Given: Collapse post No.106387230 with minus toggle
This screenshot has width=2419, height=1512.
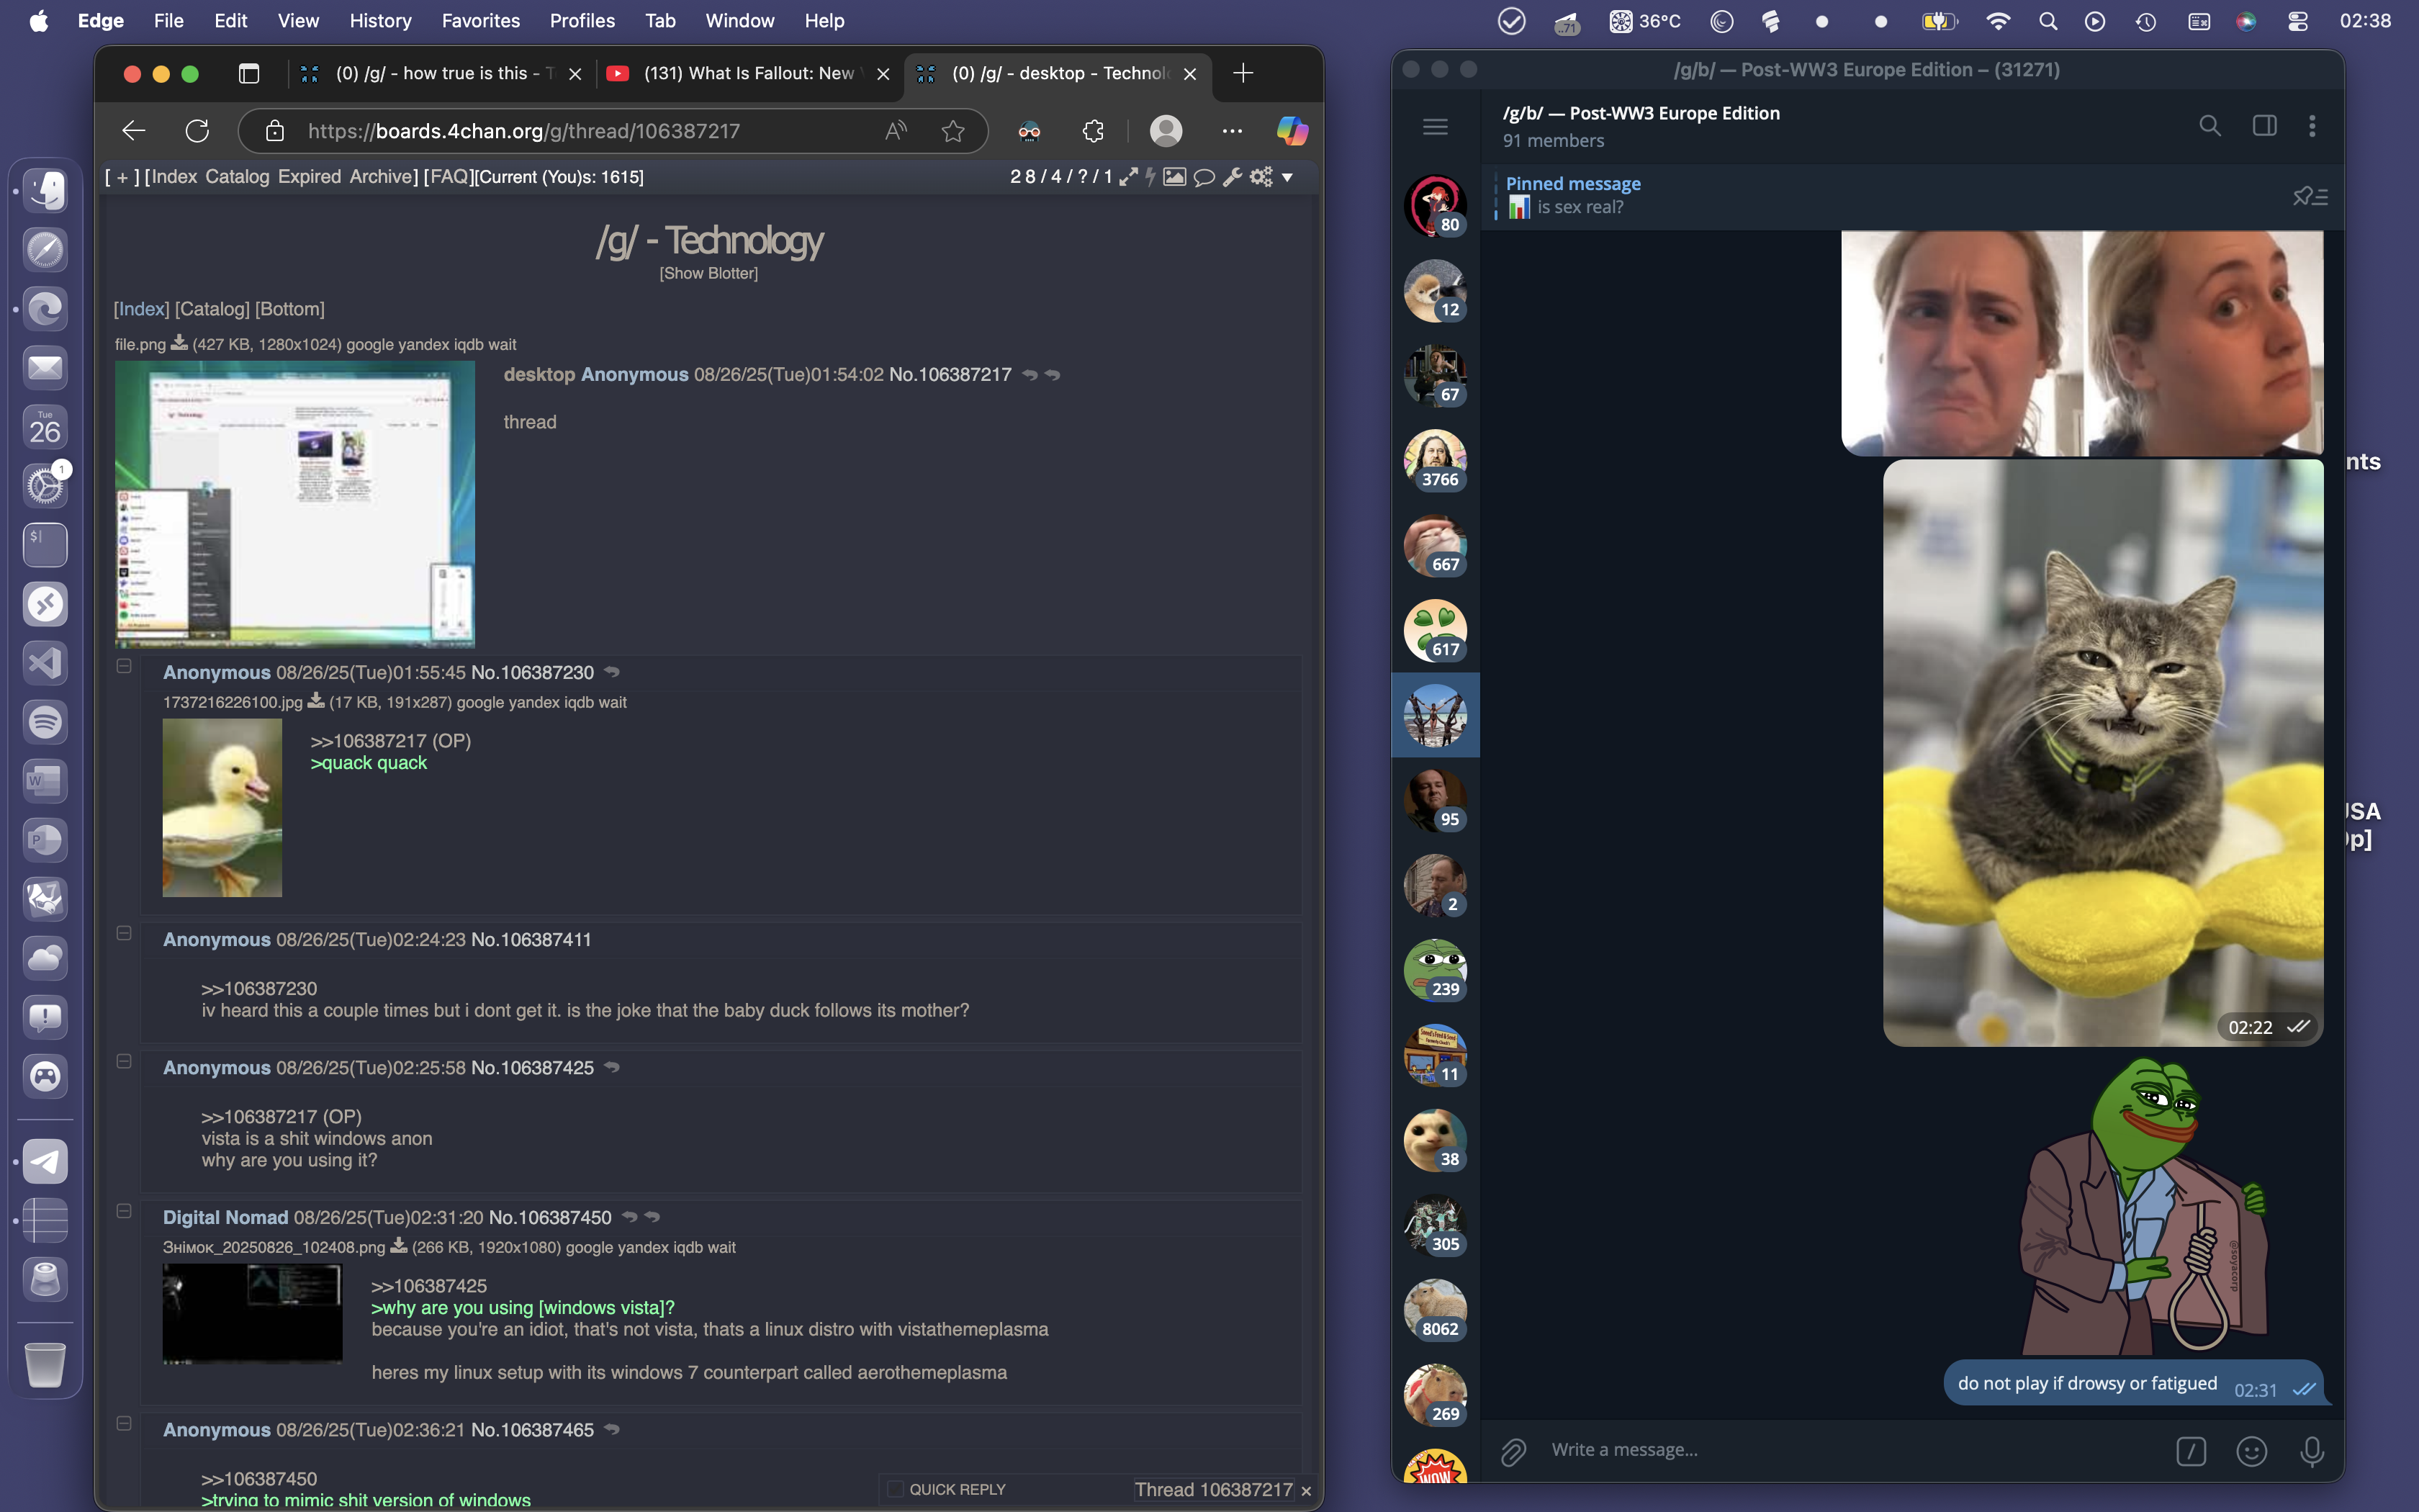Looking at the screenshot, I should click(x=124, y=666).
